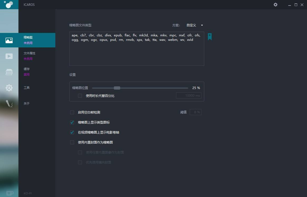The width and height of the screenshot is (307, 197).
Task: Click the 10000 ms duration field
Action: [188, 95]
